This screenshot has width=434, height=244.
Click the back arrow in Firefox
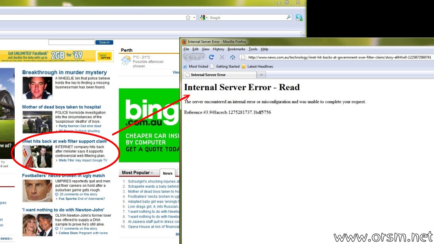click(x=188, y=57)
